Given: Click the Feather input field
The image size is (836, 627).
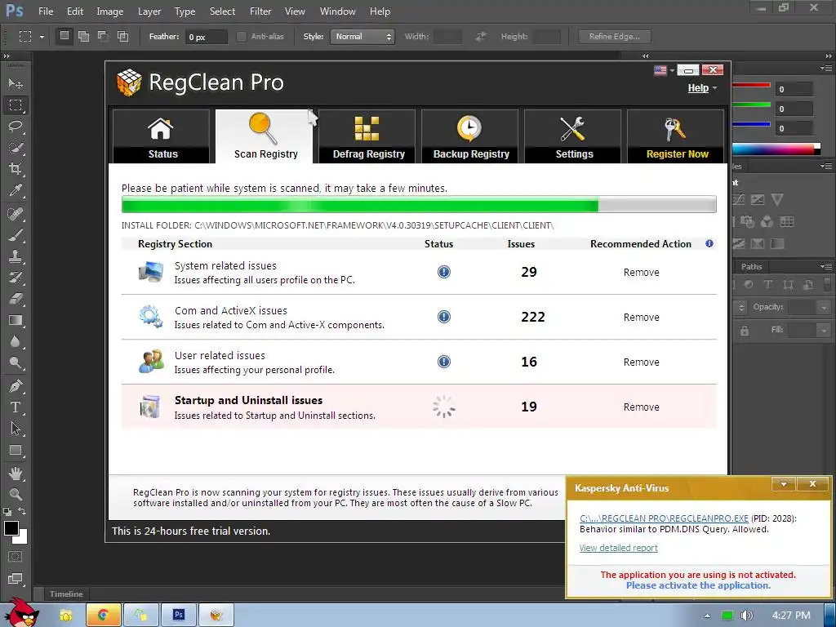Looking at the screenshot, I should [207, 37].
